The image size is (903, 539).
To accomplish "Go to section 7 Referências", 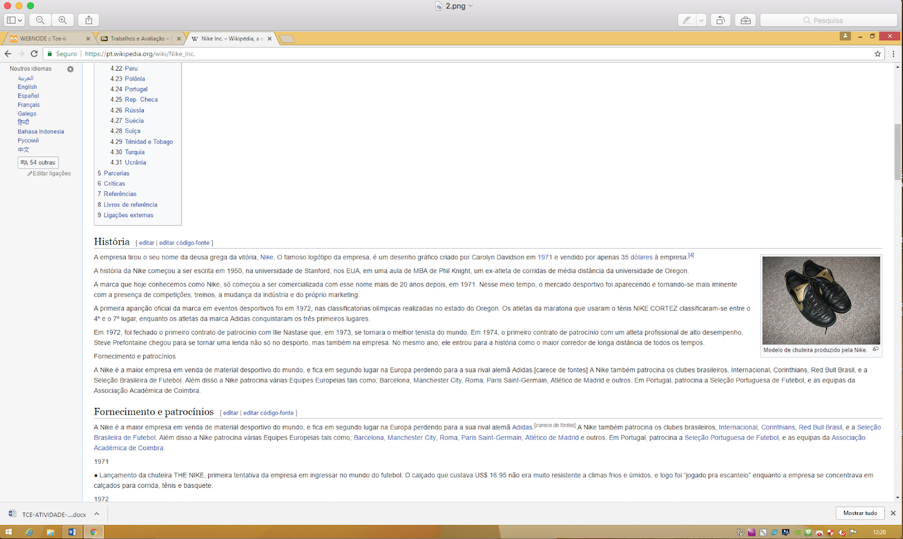I will point(120,194).
